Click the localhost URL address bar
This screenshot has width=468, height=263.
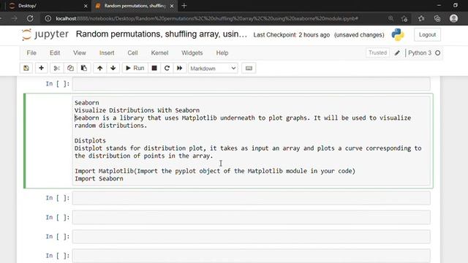[206, 18]
